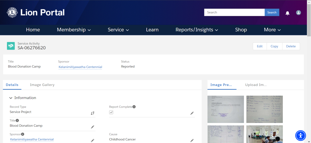The height and width of the screenshot is (143, 311).
Task: Focus the Search input field
Action: [x=234, y=12]
